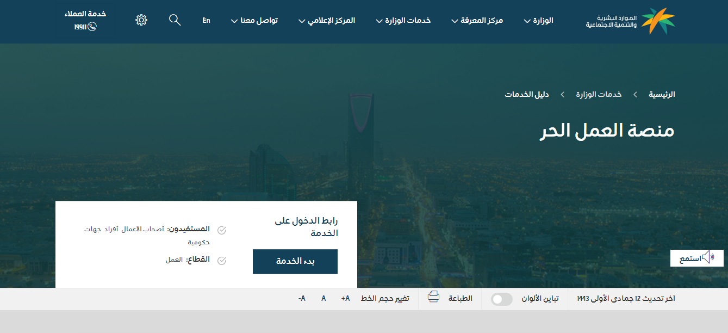The height and width of the screenshot is (333, 728).
Task: Decrease font size with A-
Action: tap(302, 299)
